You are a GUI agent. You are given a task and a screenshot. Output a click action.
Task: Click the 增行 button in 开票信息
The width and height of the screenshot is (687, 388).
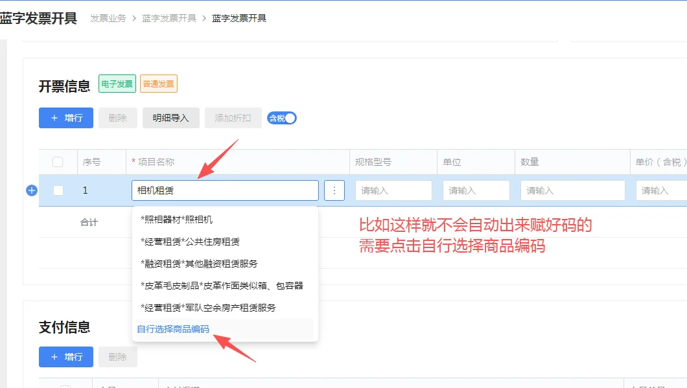pos(65,117)
